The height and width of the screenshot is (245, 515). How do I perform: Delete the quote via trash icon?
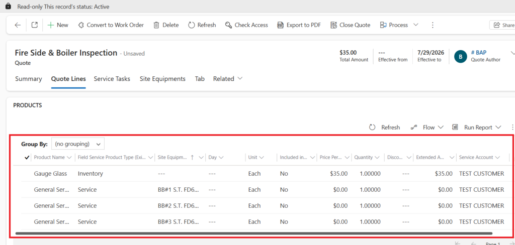click(x=157, y=25)
